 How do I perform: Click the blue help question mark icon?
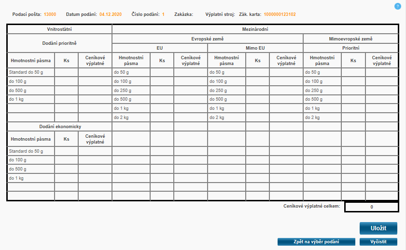[398, 6]
